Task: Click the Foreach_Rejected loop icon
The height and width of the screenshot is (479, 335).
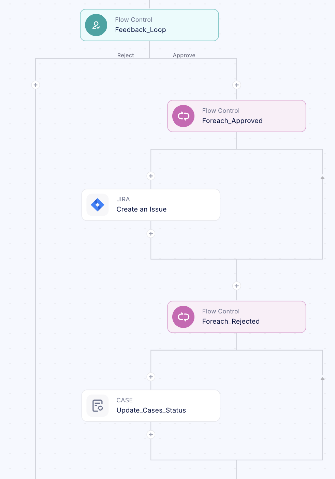Action: (x=184, y=317)
